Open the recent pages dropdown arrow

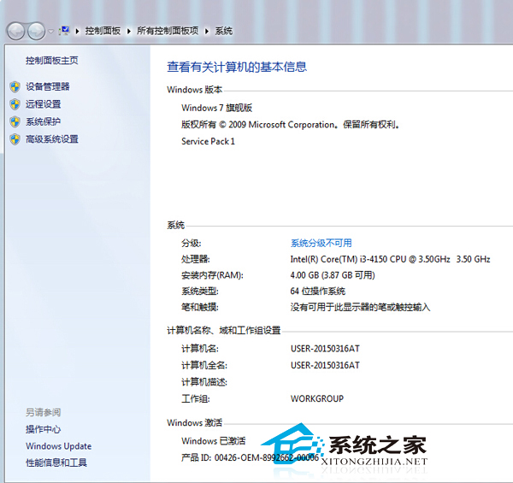50,32
